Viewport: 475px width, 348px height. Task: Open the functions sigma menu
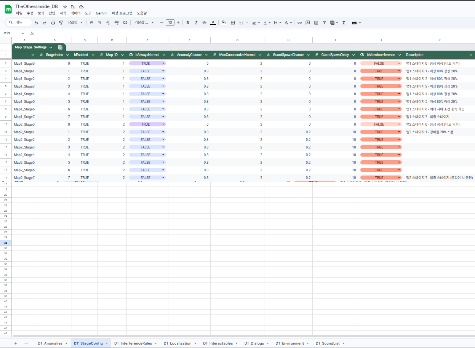tap(344, 23)
